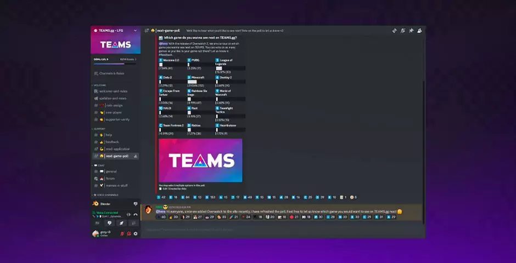Toggle the reaction with count 153

210,197
